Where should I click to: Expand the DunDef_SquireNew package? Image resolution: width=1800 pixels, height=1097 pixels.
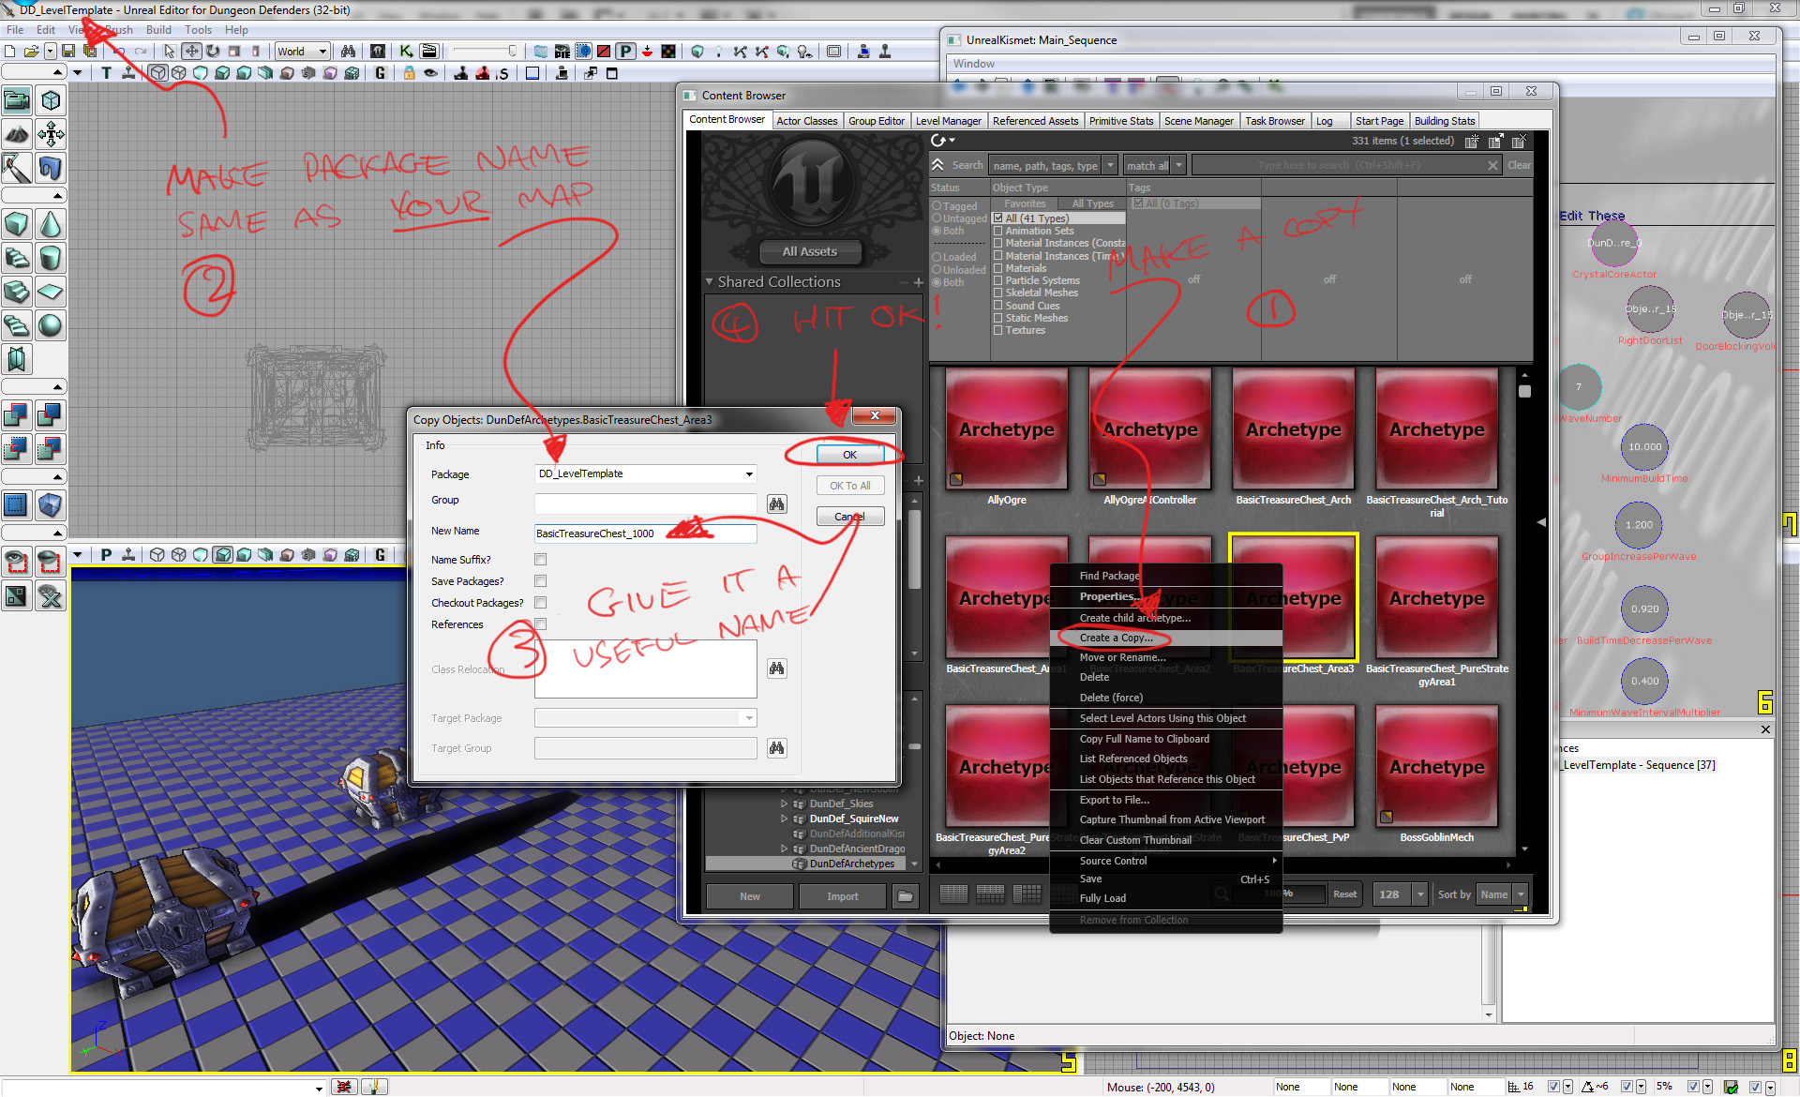tap(785, 819)
